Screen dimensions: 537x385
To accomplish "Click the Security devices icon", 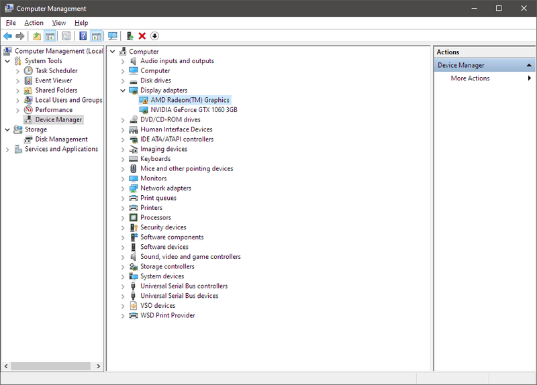I will [134, 227].
